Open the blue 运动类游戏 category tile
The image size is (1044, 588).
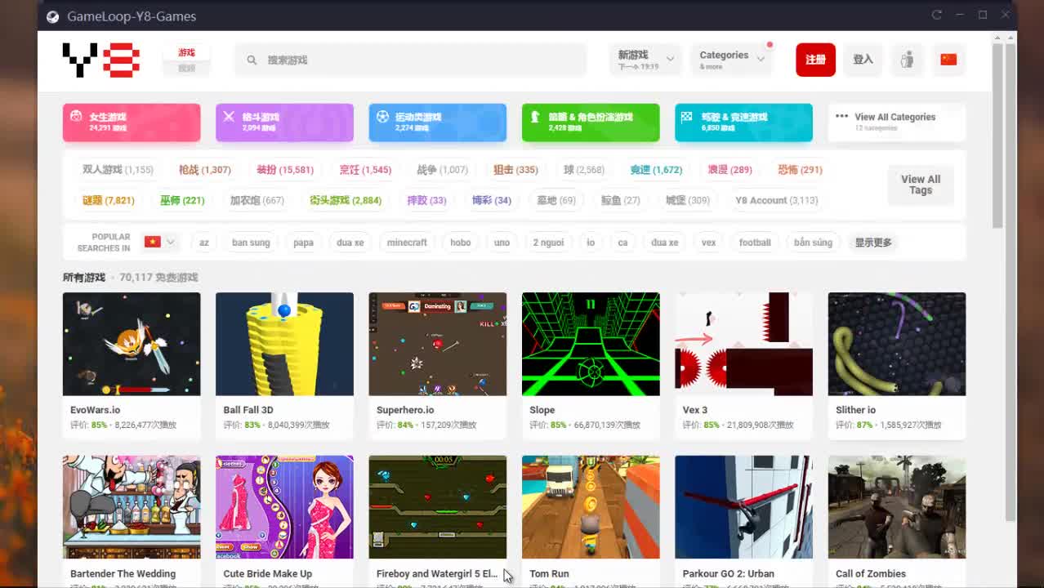(438, 122)
